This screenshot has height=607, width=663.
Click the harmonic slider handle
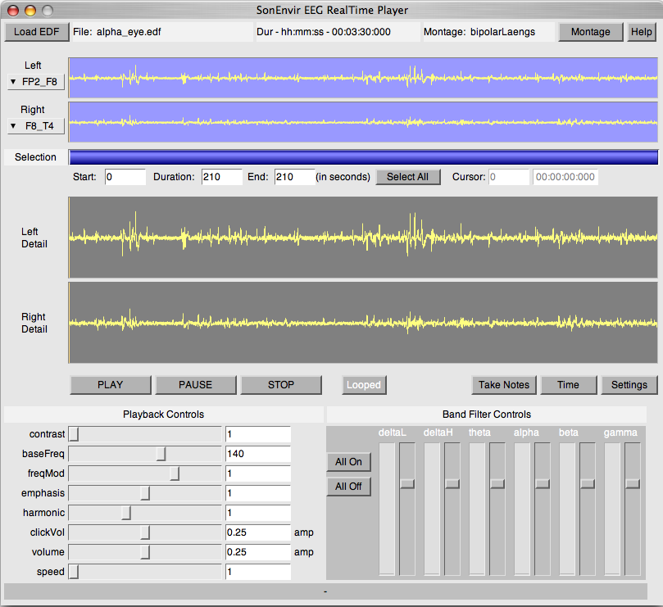[x=126, y=513]
